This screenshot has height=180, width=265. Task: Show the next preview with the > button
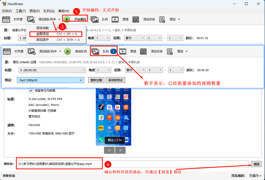pos(120,150)
